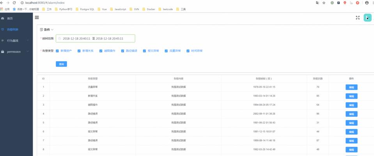This screenshot has width=374, height=156.
Task: Expand the permission sidebar submenu
Action: pyautogui.click(x=16, y=51)
